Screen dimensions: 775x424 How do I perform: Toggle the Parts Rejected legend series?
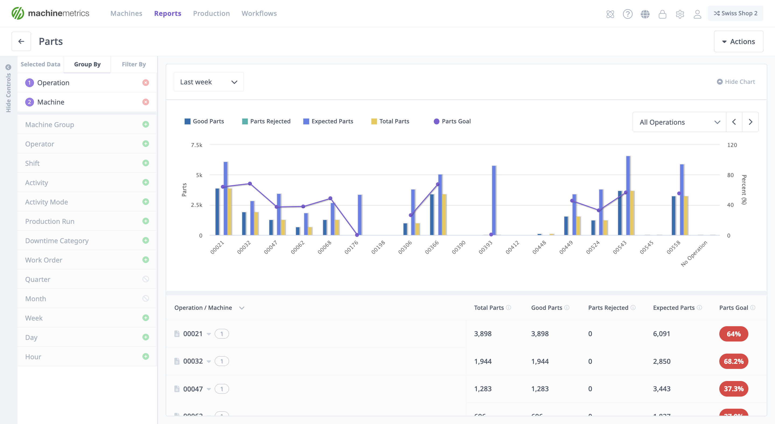pyautogui.click(x=266, y=121)
